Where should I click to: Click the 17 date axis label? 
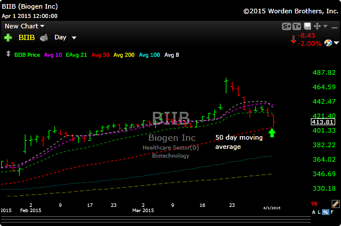click(x=90, y=205)
